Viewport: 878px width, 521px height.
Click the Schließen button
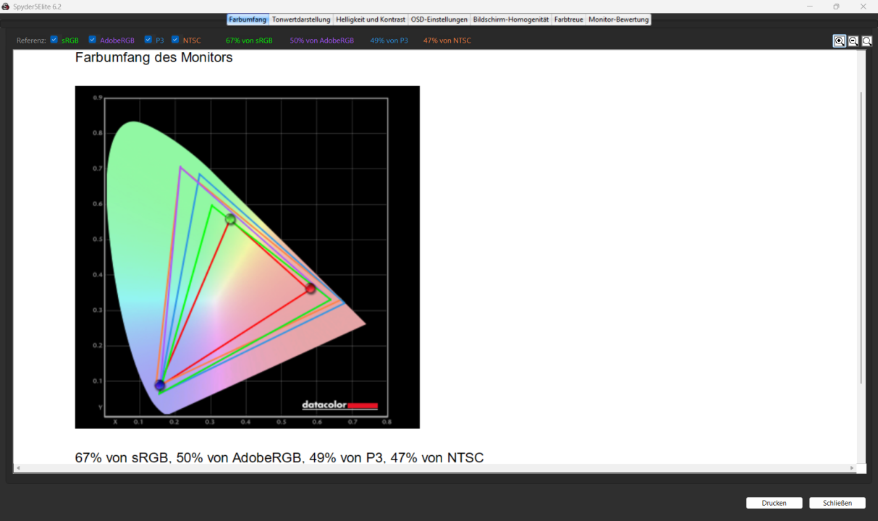837,503
